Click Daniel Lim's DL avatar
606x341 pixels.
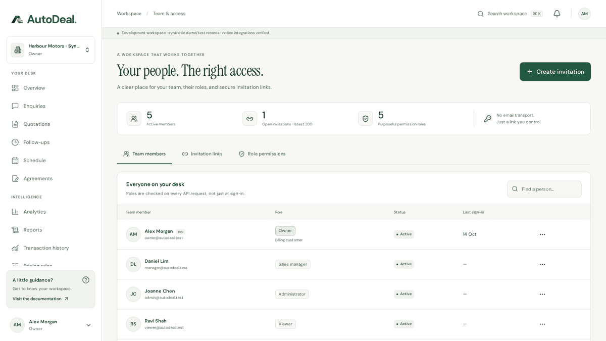coord(133,264)
